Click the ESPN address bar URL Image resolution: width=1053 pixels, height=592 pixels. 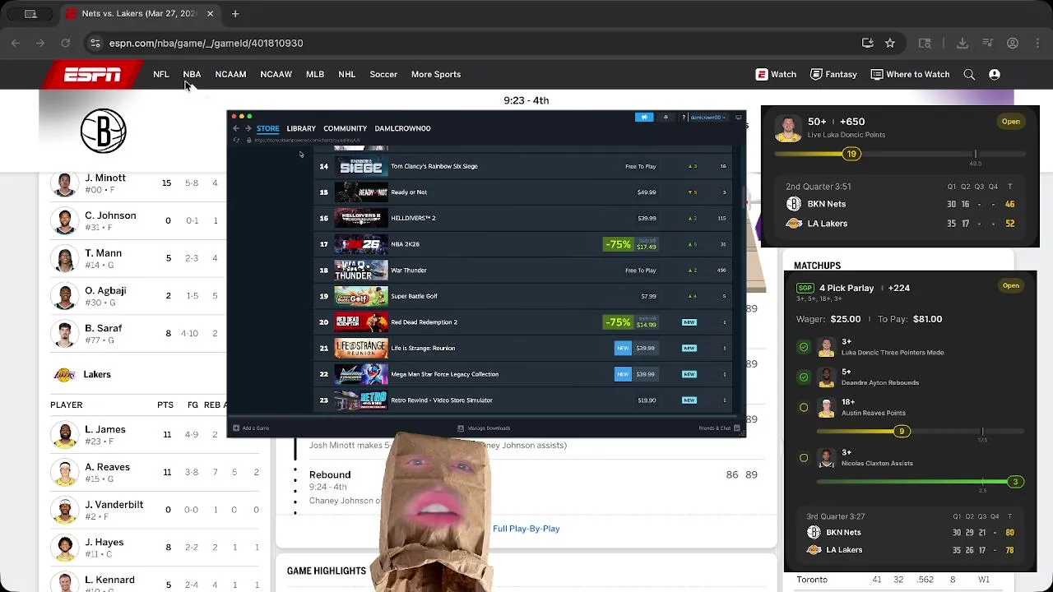pyautogui.click(x=206, y=43)
